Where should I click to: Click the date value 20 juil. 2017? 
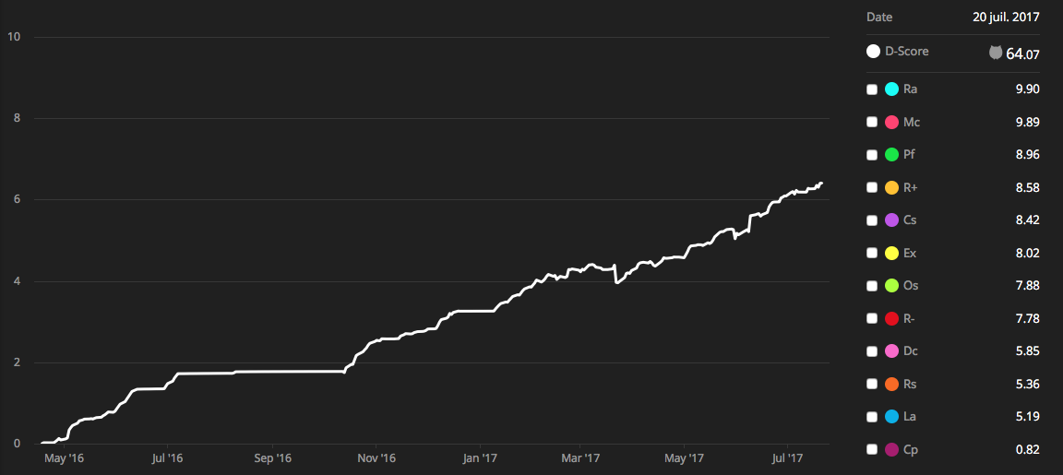(x=1006, y=18)
